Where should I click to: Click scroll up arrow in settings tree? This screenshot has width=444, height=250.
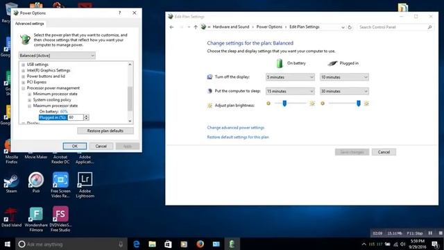point(130,65)
